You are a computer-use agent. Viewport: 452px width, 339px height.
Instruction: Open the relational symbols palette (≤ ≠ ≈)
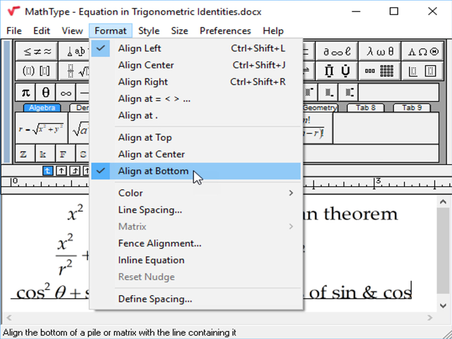[37, 52]
